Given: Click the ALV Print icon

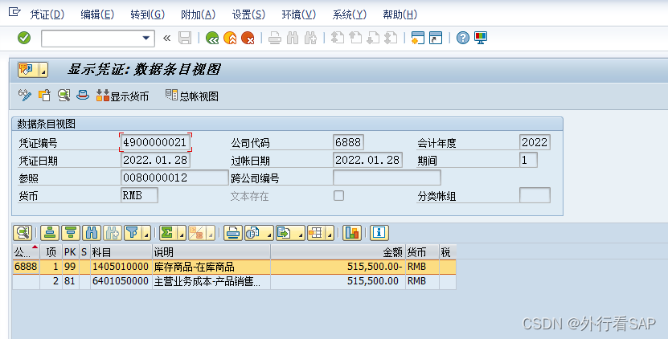Looking at the screenshot, I should [x=233, y=233].
